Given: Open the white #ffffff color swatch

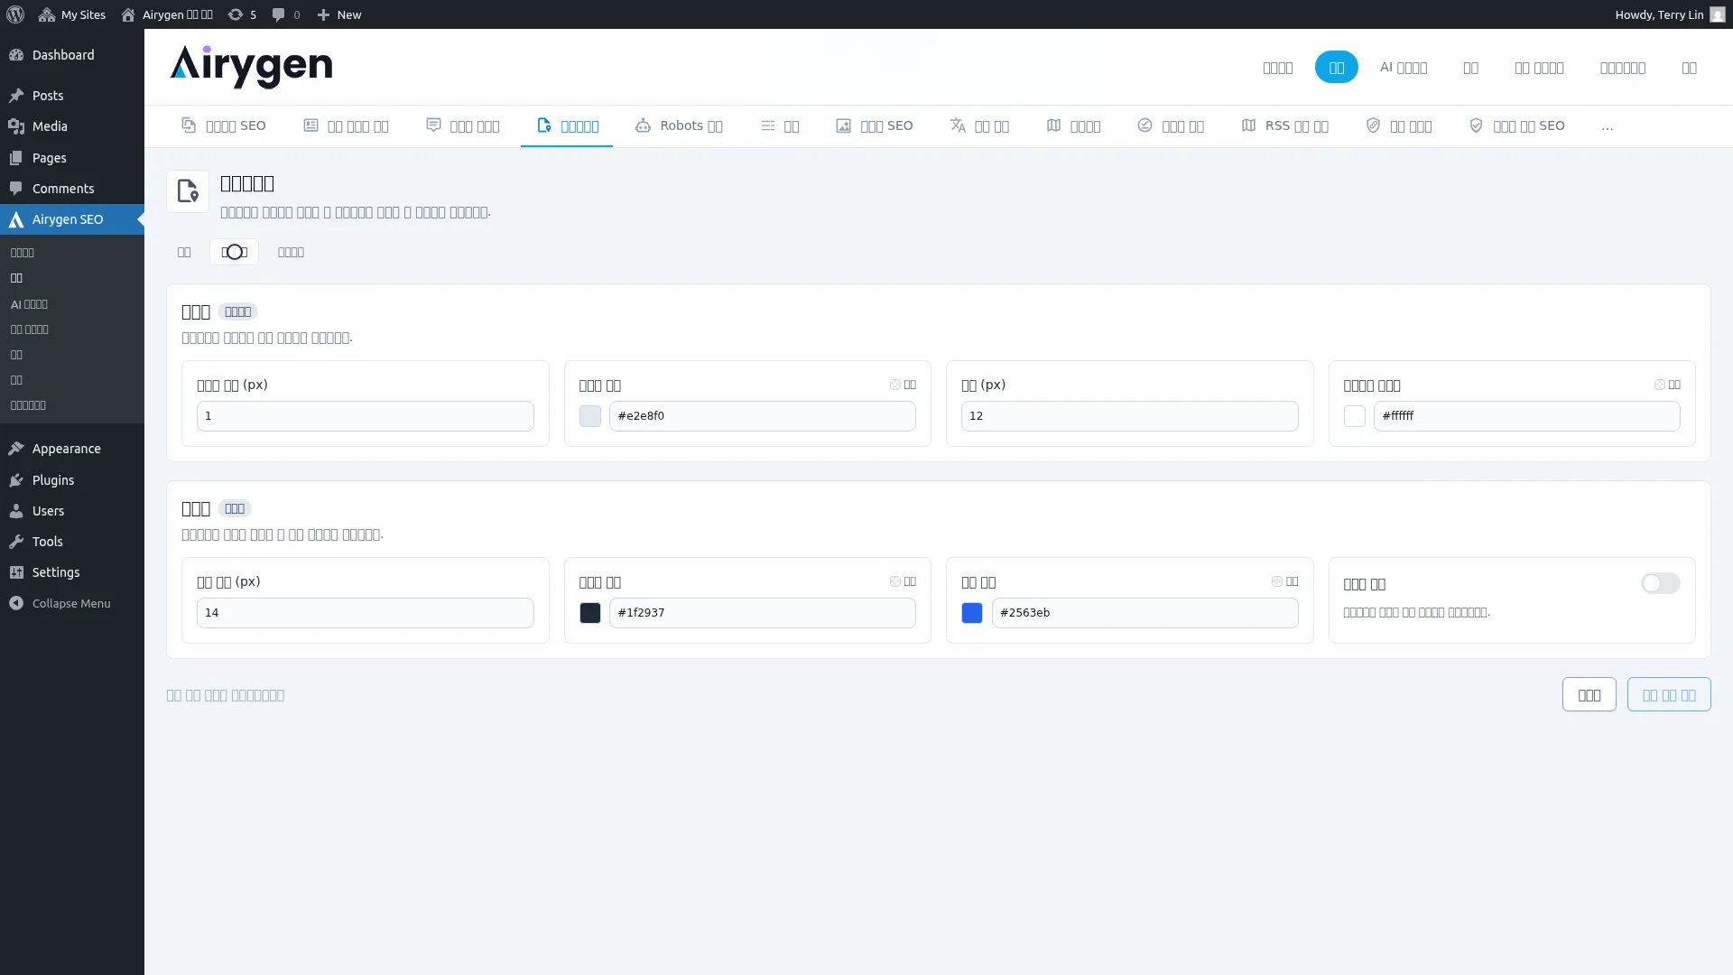Looking at the screenshot, I should [1355, 416].
